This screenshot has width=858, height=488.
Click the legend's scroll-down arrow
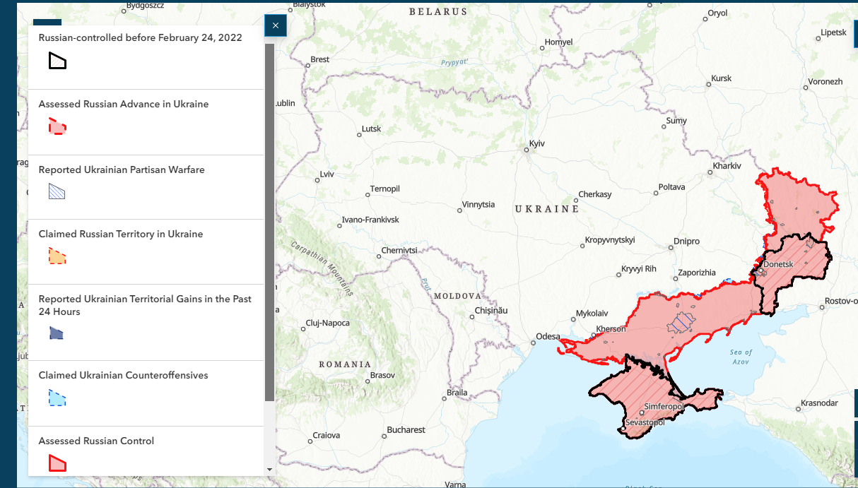269,469
